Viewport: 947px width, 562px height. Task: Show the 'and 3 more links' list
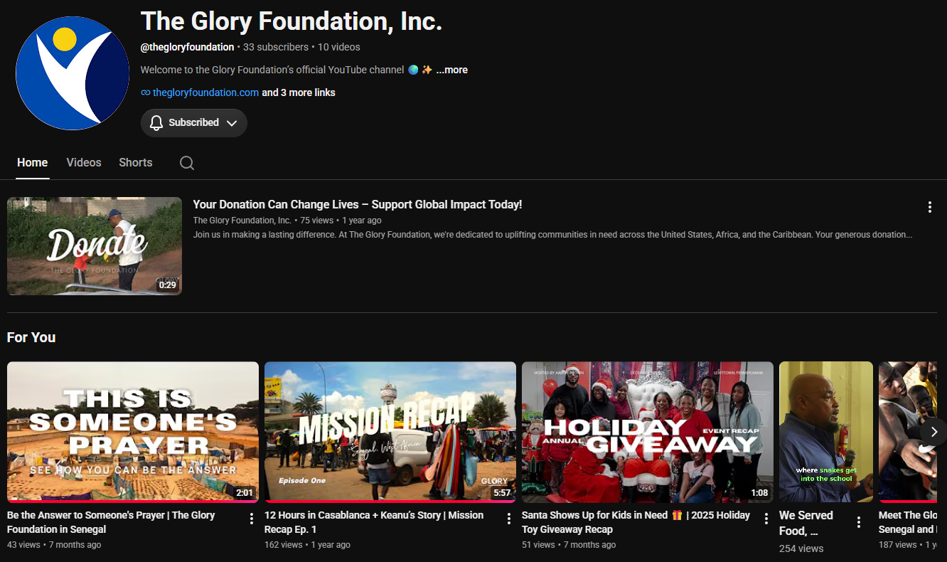(299, 92)
